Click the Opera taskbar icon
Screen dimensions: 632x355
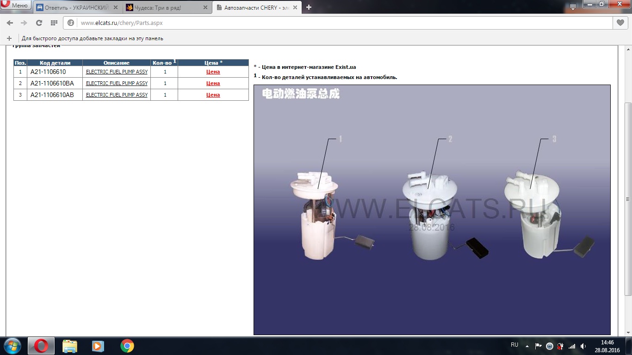click(x=41, y=346)
